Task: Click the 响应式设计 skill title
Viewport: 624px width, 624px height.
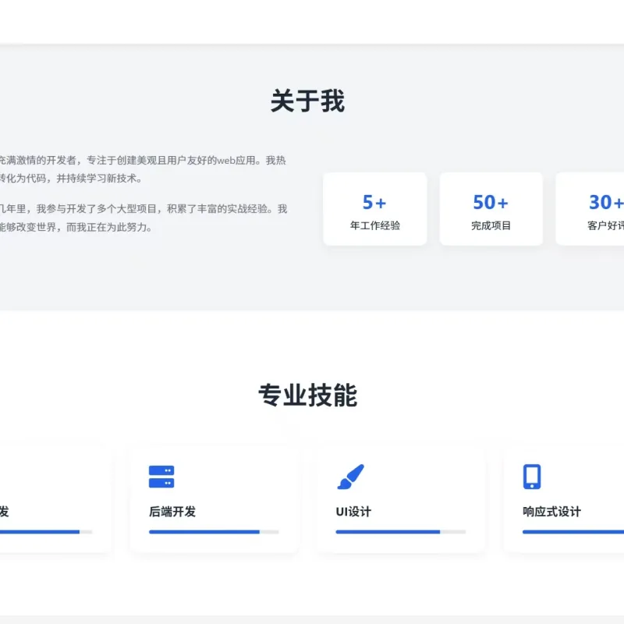Action: click(551, 512)
